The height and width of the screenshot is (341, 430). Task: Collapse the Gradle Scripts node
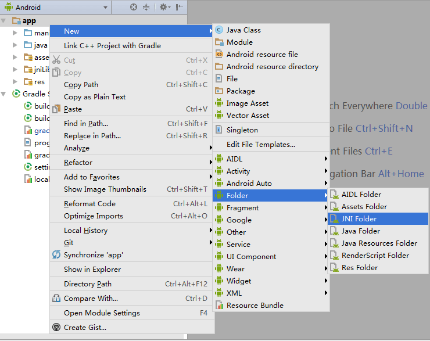(3, 94)
